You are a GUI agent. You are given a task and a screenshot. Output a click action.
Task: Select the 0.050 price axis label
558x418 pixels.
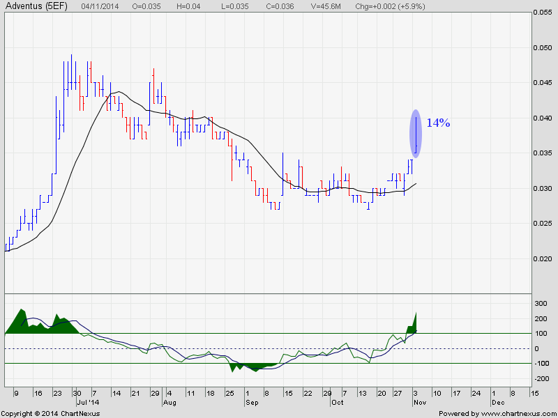point(543,48)
